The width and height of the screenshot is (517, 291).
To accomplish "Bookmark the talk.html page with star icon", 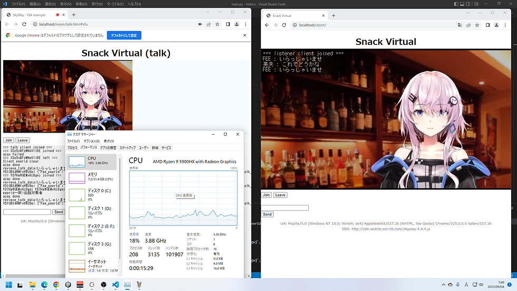I will (x=217, y=24).
